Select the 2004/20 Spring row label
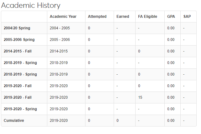Screen dimensions: 201x134 pyautogui.click(x=17, y=28)
